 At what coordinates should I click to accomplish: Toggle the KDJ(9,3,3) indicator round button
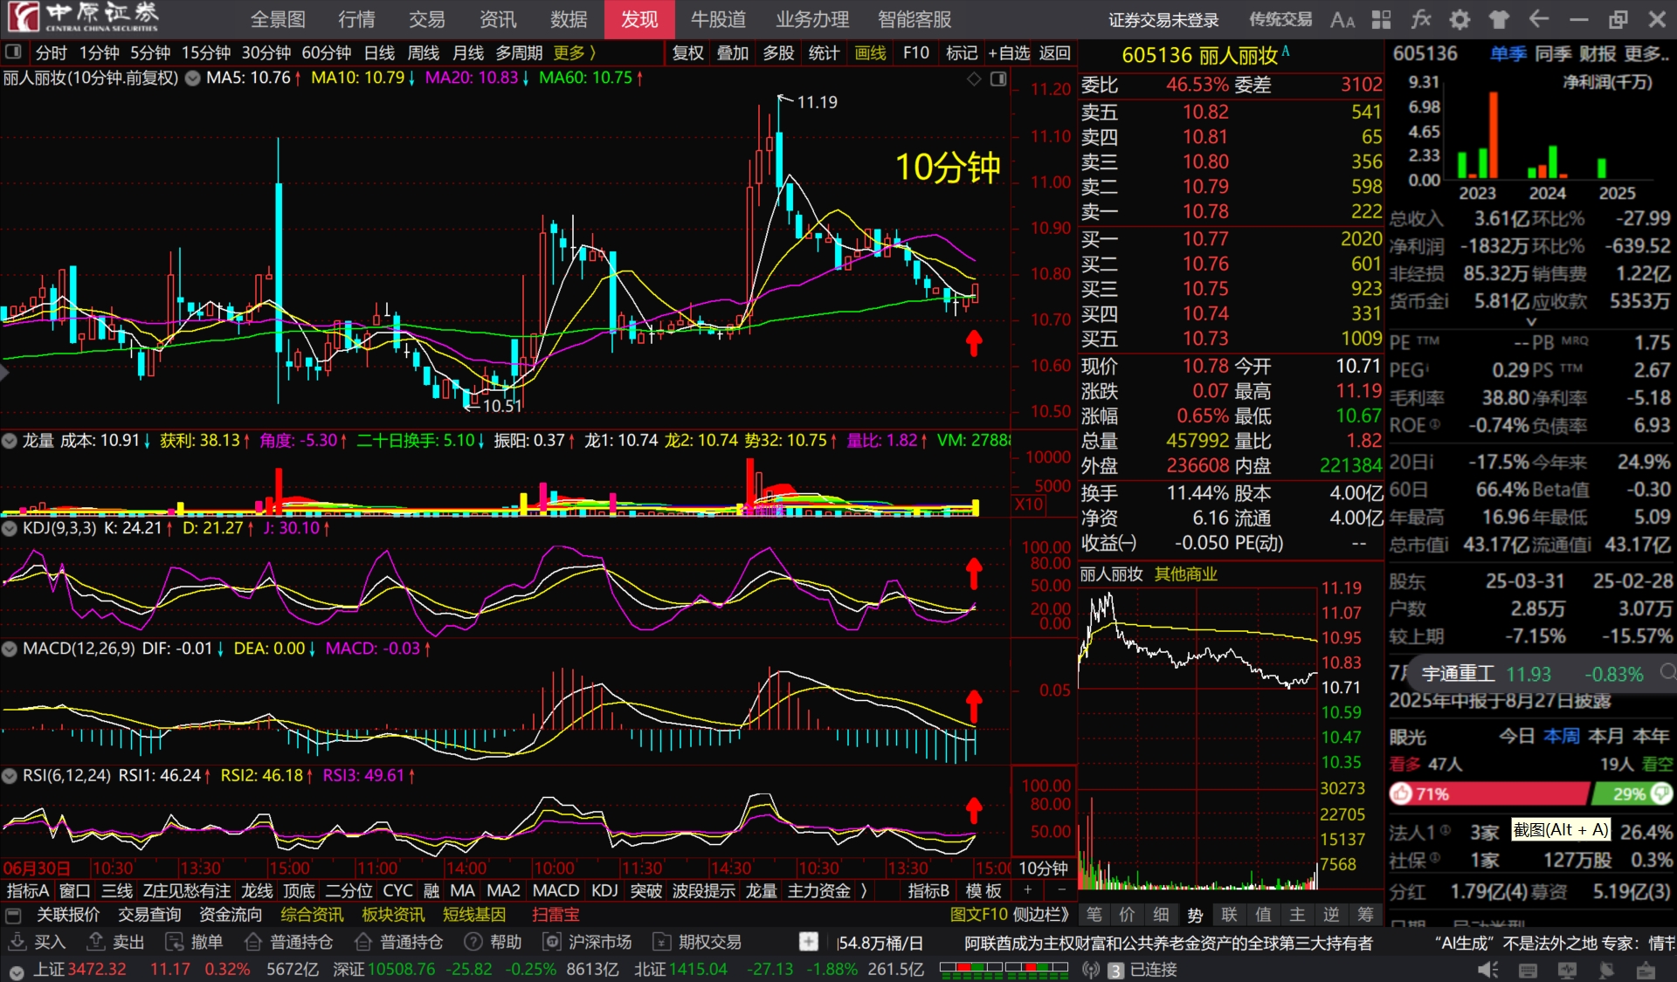point(10,528)
